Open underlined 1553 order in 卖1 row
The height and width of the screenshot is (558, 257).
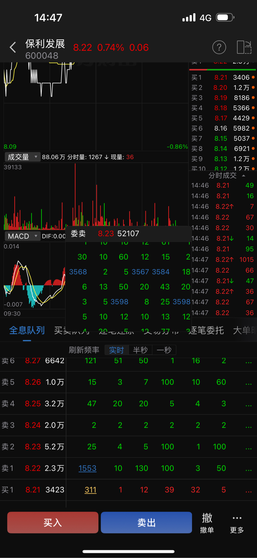click(87, 468)
